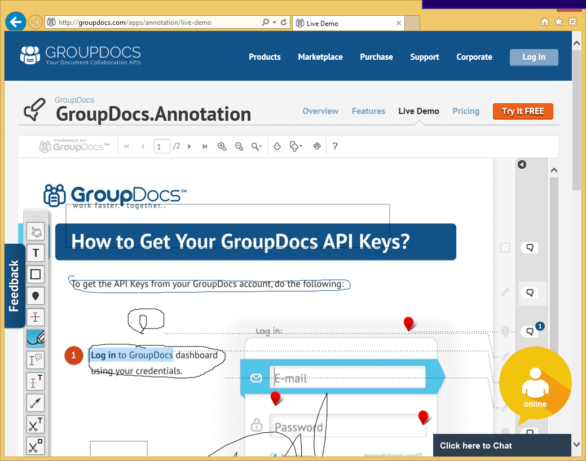The image size is (586, 461).
Task: Open the export document dropdown
Action: point(296,146)
